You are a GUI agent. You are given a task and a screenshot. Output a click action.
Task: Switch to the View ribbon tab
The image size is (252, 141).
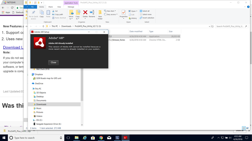point(59,7)
